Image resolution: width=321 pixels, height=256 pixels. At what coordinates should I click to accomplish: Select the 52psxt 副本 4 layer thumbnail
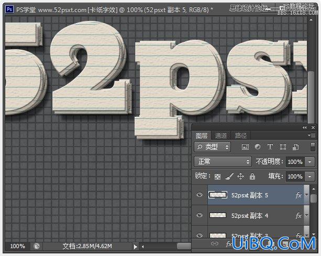[218, 215]
